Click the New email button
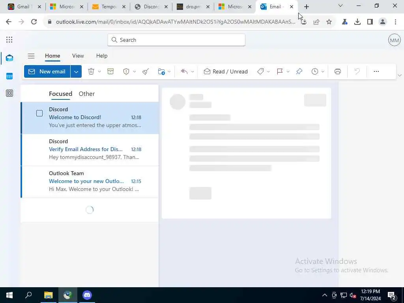 tap(47, 72)
